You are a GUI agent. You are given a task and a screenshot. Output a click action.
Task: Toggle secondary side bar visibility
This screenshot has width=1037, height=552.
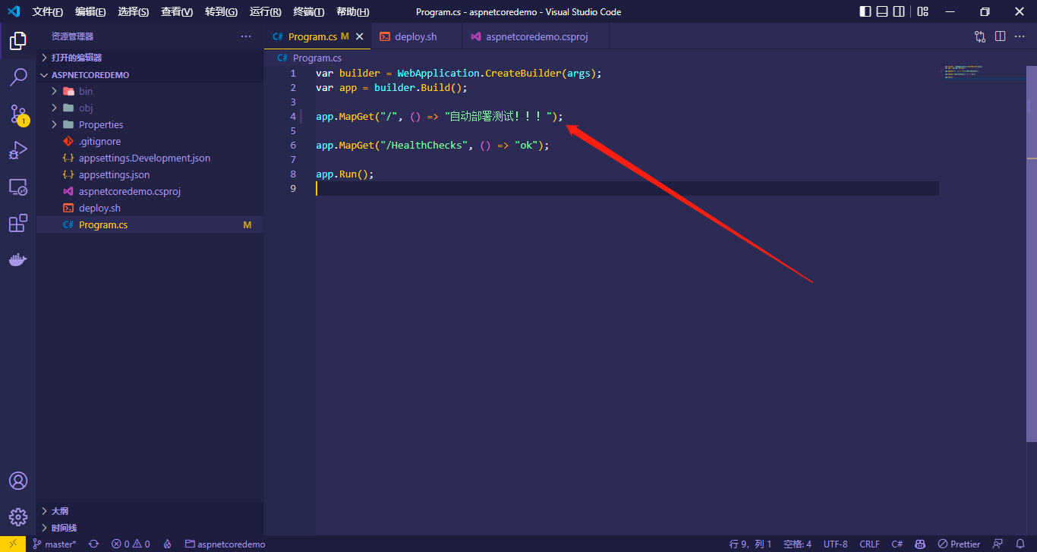[x=899, y=11]
